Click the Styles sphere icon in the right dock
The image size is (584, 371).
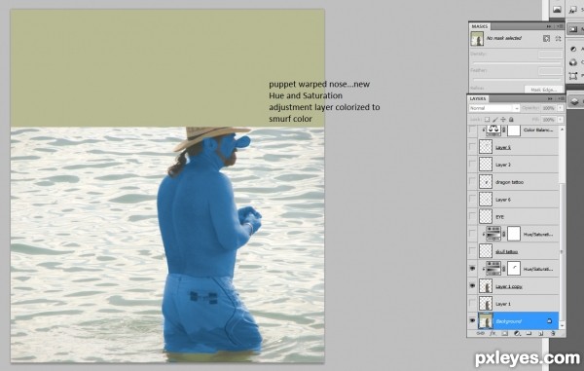[x=573, y=62]
